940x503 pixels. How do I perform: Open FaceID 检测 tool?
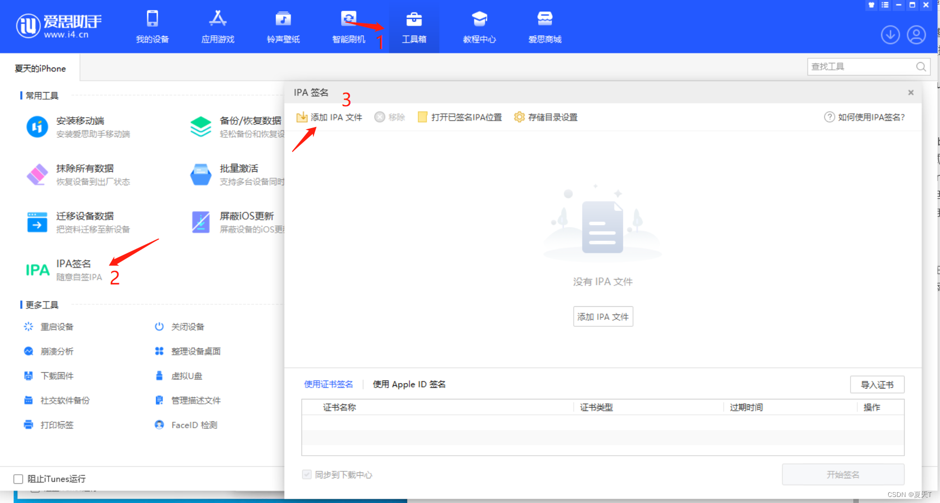point(186,425)
